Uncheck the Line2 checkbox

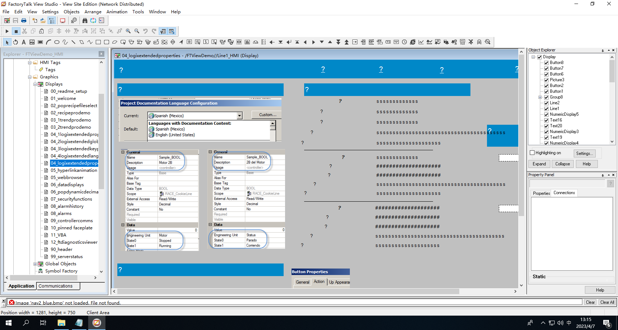point(546,103)
